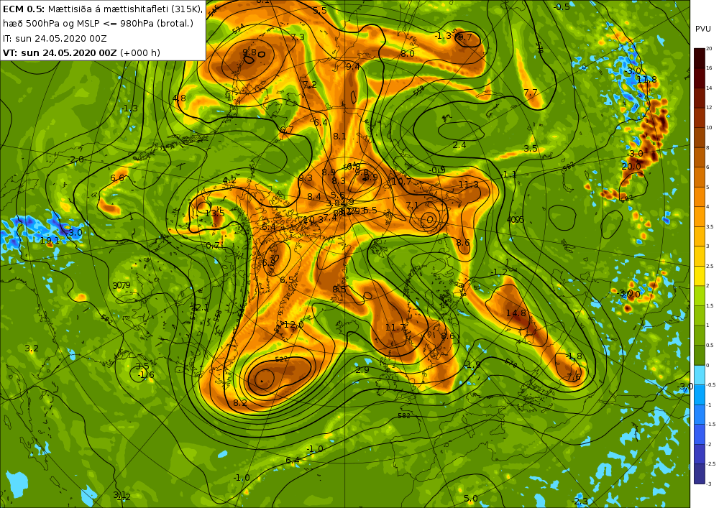Click the map value label -0.5
The image size is (719, 508).
[x=562, y=7]
